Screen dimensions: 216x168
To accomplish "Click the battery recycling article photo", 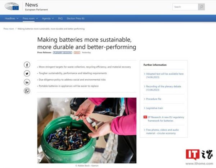I will pyautogui.click(x=87, y=130).
